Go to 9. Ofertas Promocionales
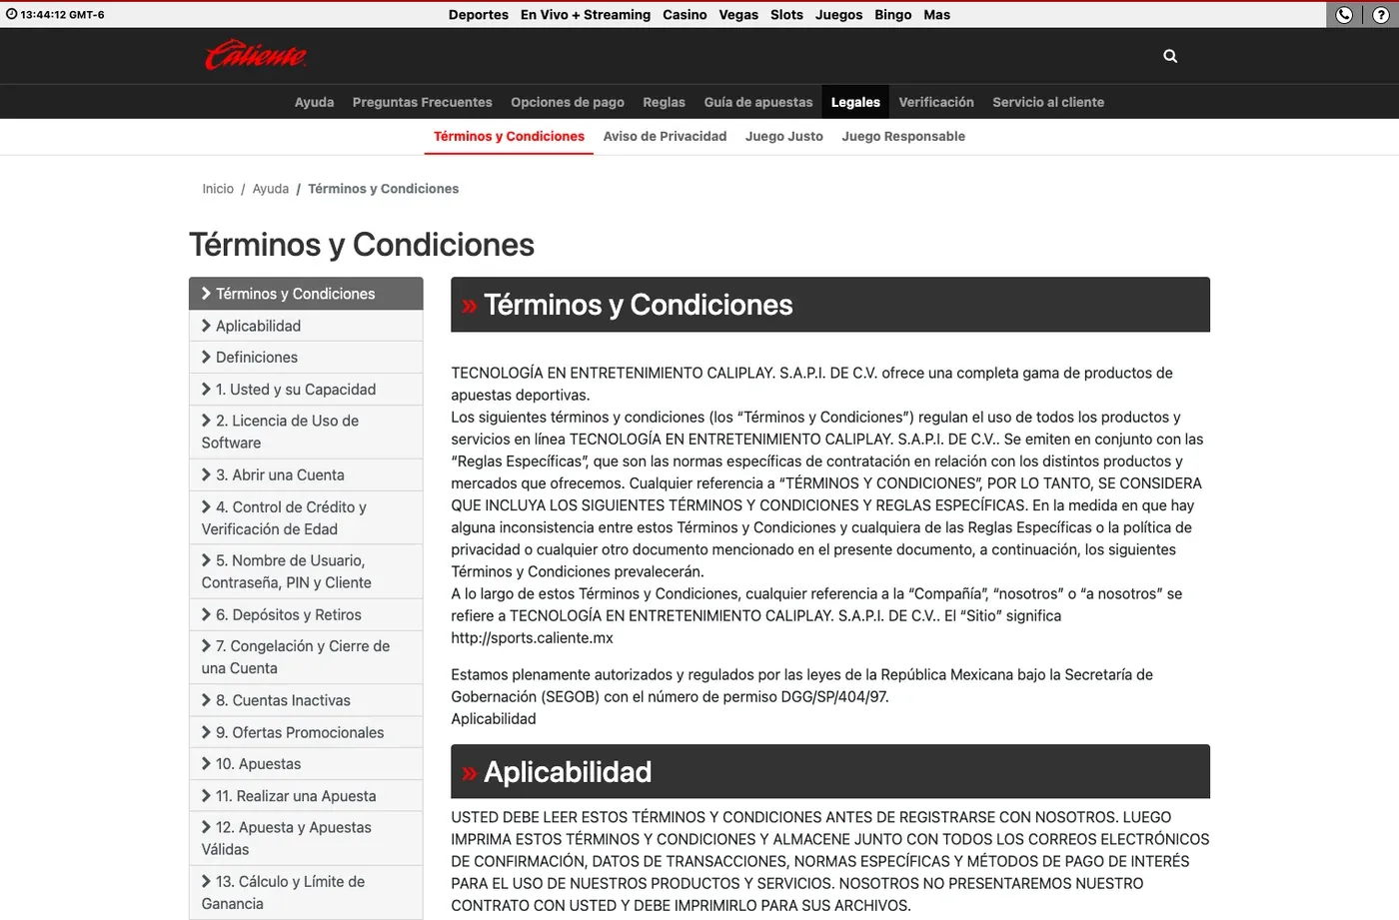This screenshot has width=1399, height=920. tap(306, 732)
